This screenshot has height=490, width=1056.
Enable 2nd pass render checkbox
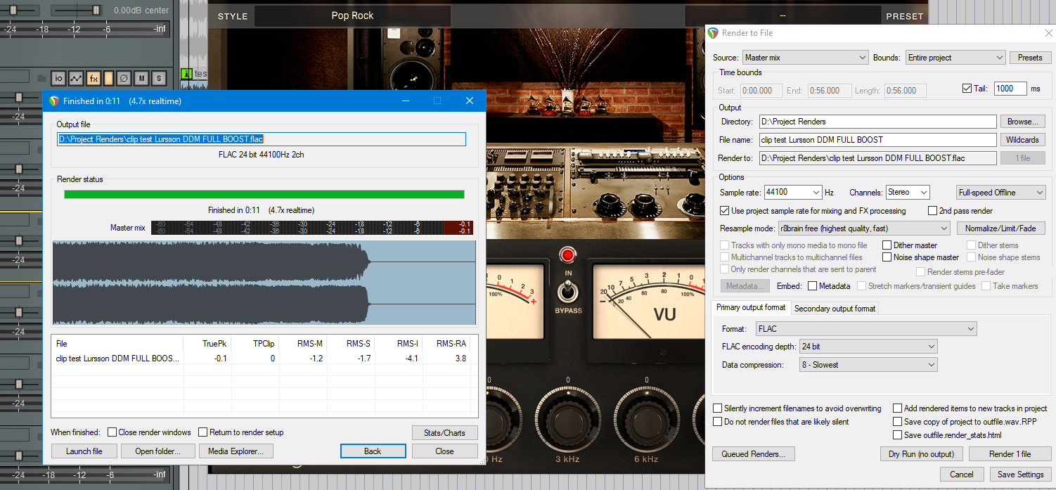tap(933, 211)
